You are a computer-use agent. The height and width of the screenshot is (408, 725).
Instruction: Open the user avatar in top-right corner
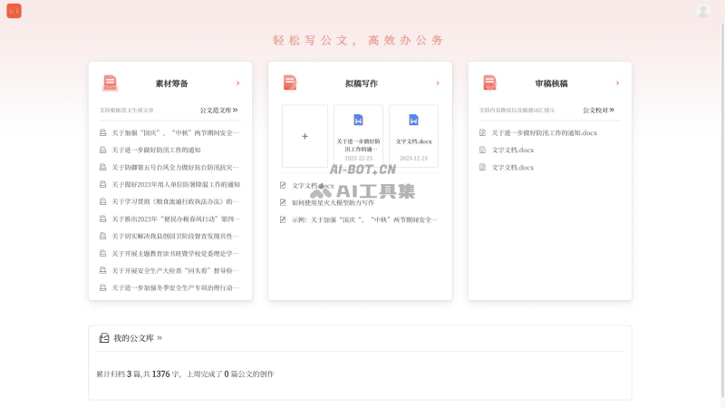click(702, 12)
